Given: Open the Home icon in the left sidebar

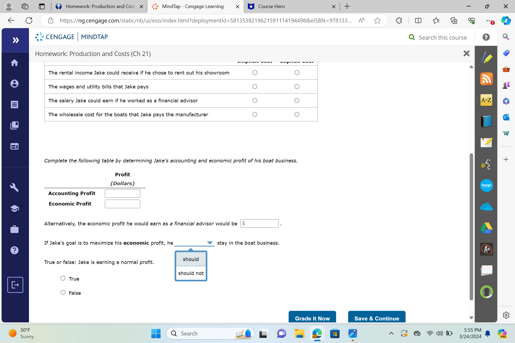Looking at the screenshot, I should 15,62.
